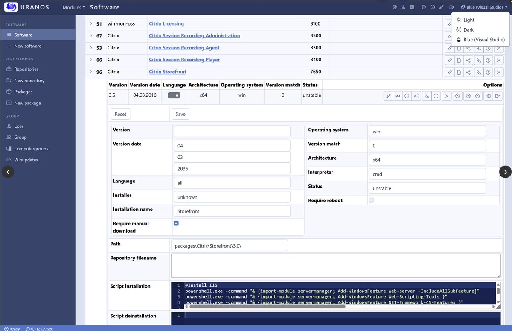Open the grid apps icon in top bar
Viewport: 512px width, 331px height.
412,7
